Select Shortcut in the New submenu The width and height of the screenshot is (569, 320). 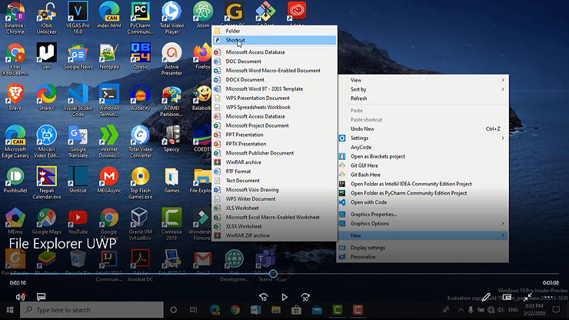point(275,40)
